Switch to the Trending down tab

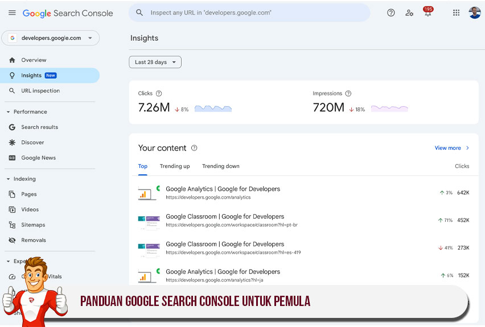coord(221,166)
